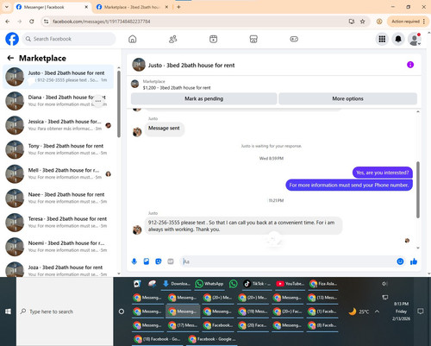The height and width of the screenshot is (346, 431).
Task: Click the conversation list scrollbar
Action: click(x=119, y=104)
